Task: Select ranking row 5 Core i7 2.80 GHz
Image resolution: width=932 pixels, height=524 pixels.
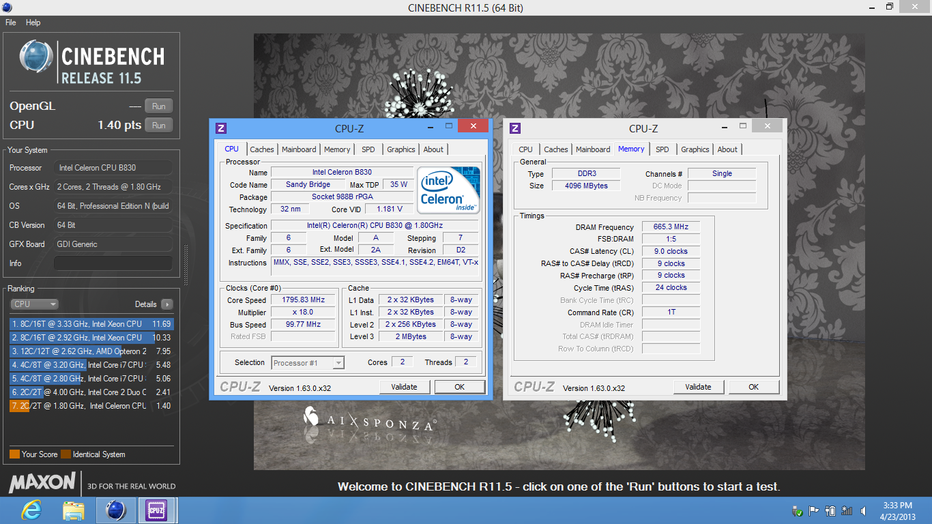Action: click(x=91, y=379)
